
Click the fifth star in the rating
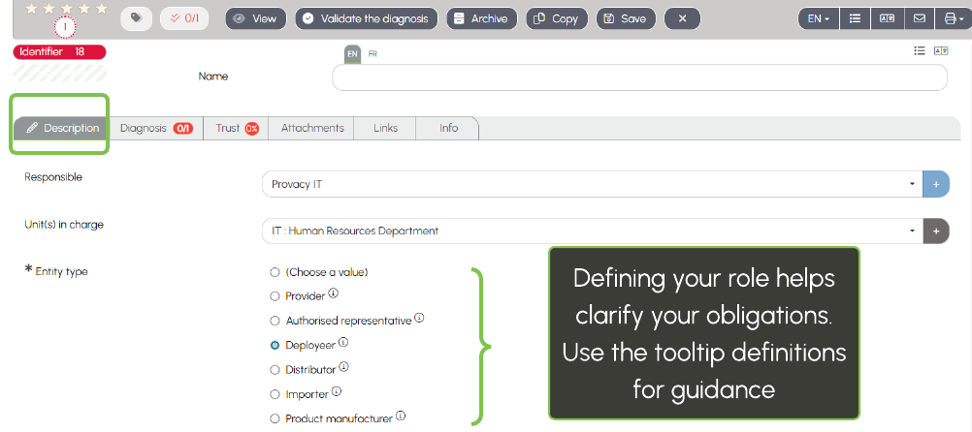pyautogui.click(x=101, y=8)
